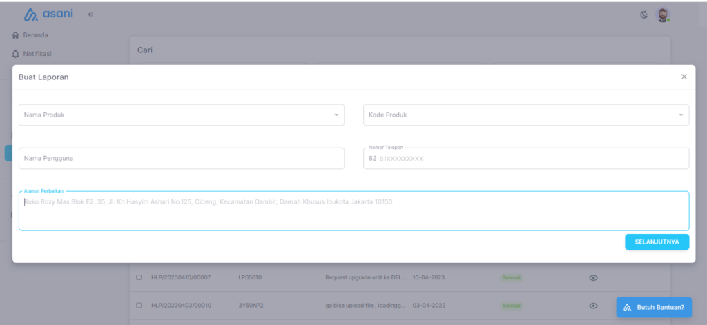Click the asani logo icon
Viewport: 707px width, 325px height.
[x=31, y=14]
